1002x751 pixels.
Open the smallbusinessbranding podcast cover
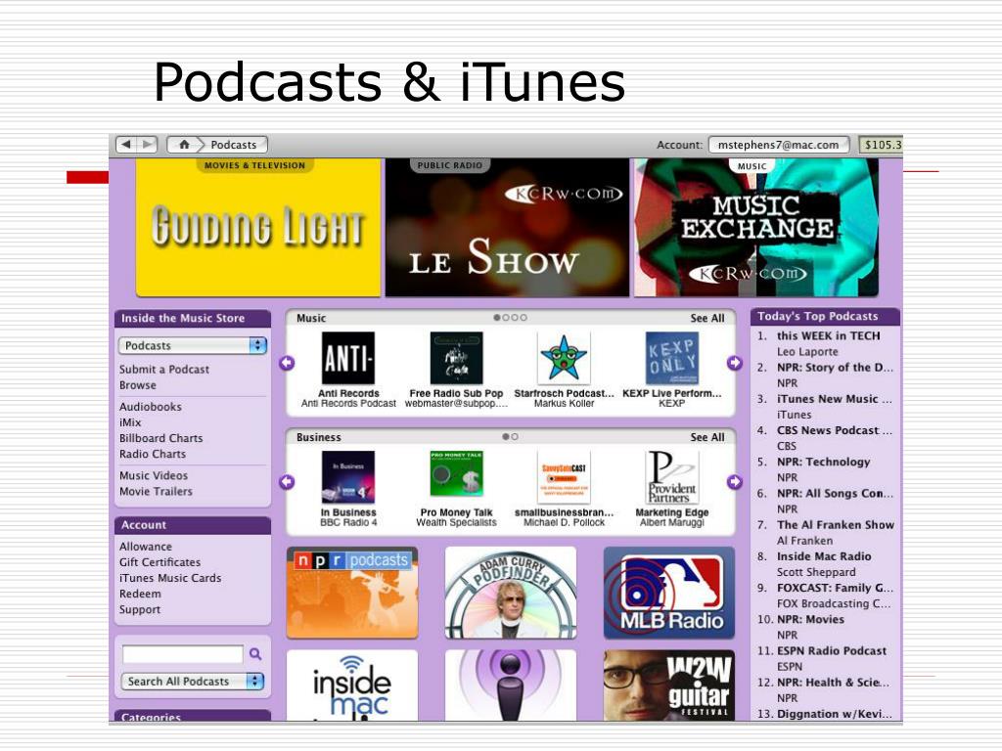pyautogui.click(x=564, y=477)
